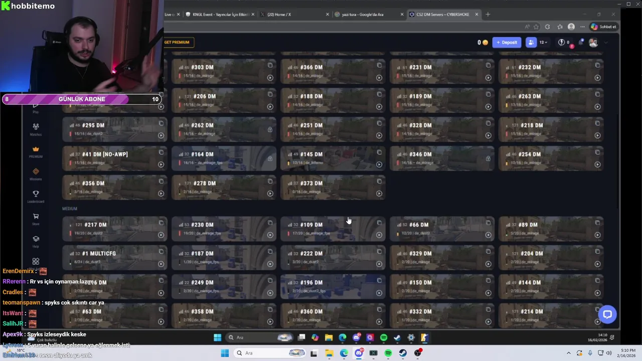
Task: Play server #217 DM
Action: coord(161,235)
